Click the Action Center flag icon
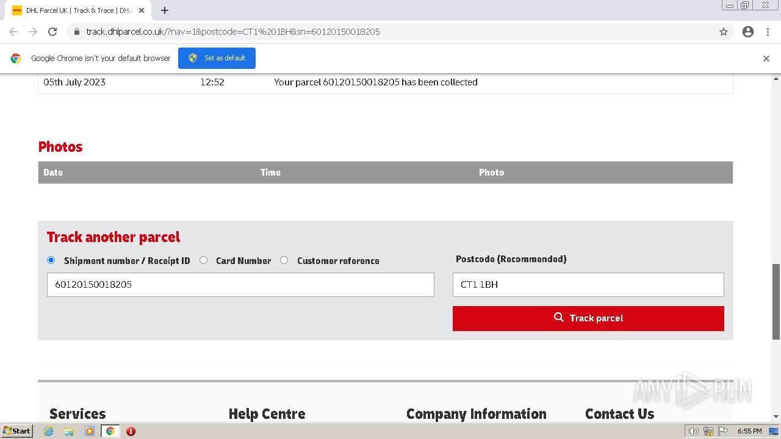The width and height of the screenshot is (781, 439). pyautogui.click(x=723, y=431)
